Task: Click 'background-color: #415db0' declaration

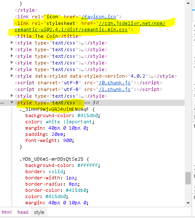Action: coord(63,116)
